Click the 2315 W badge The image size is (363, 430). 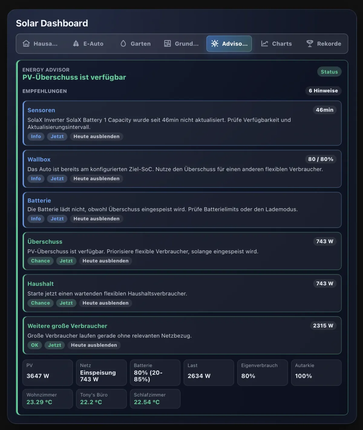click(x=323, y=326)
